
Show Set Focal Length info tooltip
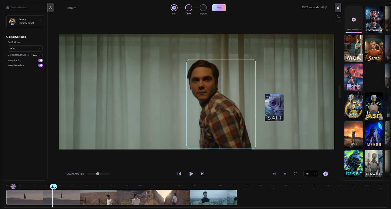tap(28, 55)
